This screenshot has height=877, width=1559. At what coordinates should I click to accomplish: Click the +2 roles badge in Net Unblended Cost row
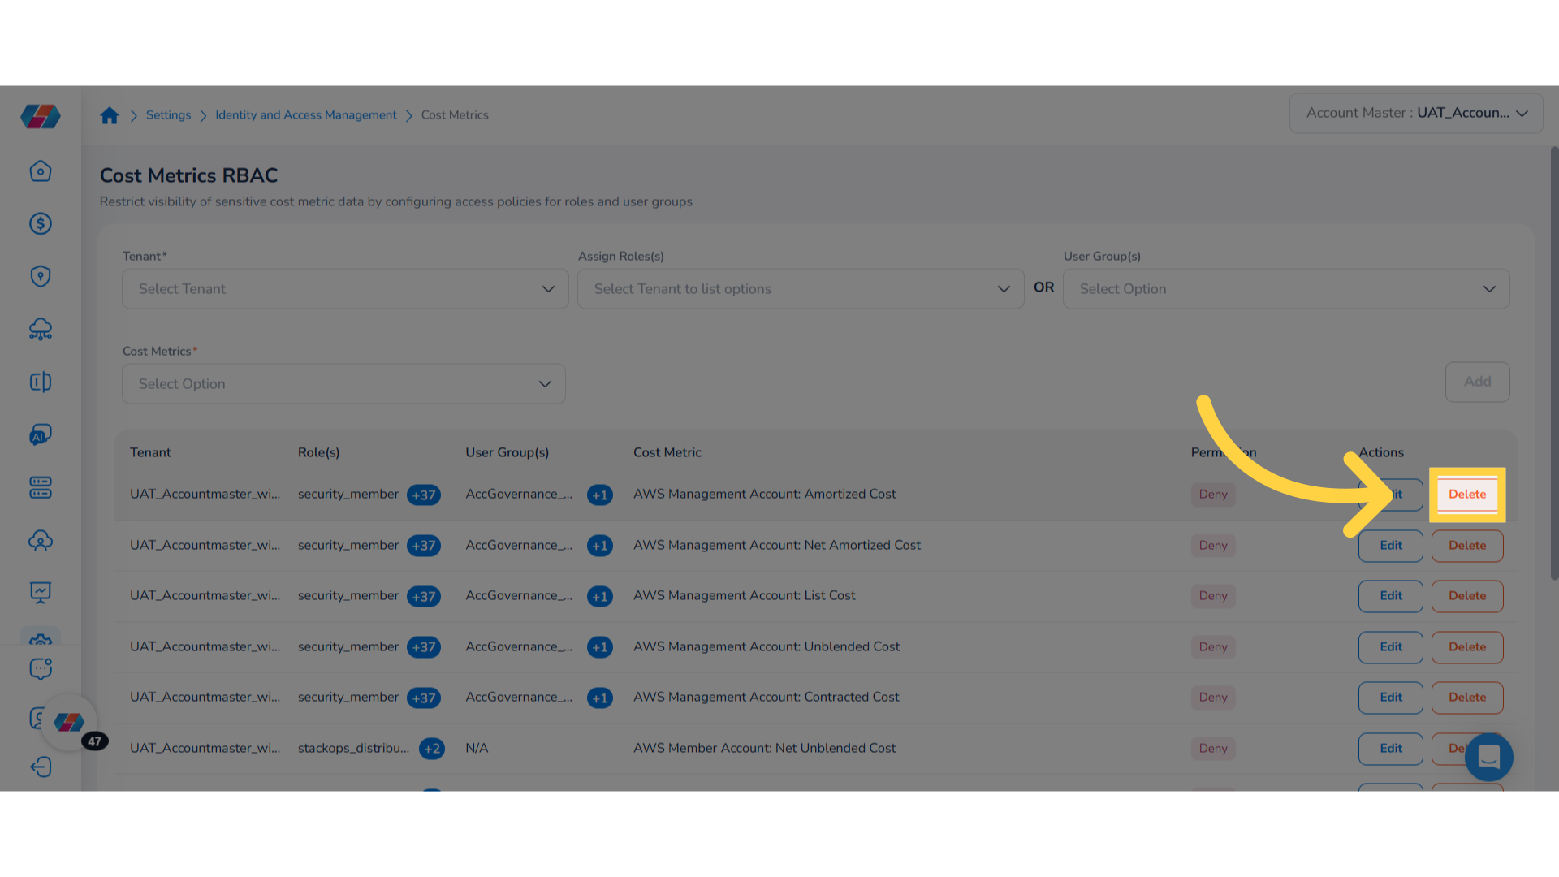432,749
